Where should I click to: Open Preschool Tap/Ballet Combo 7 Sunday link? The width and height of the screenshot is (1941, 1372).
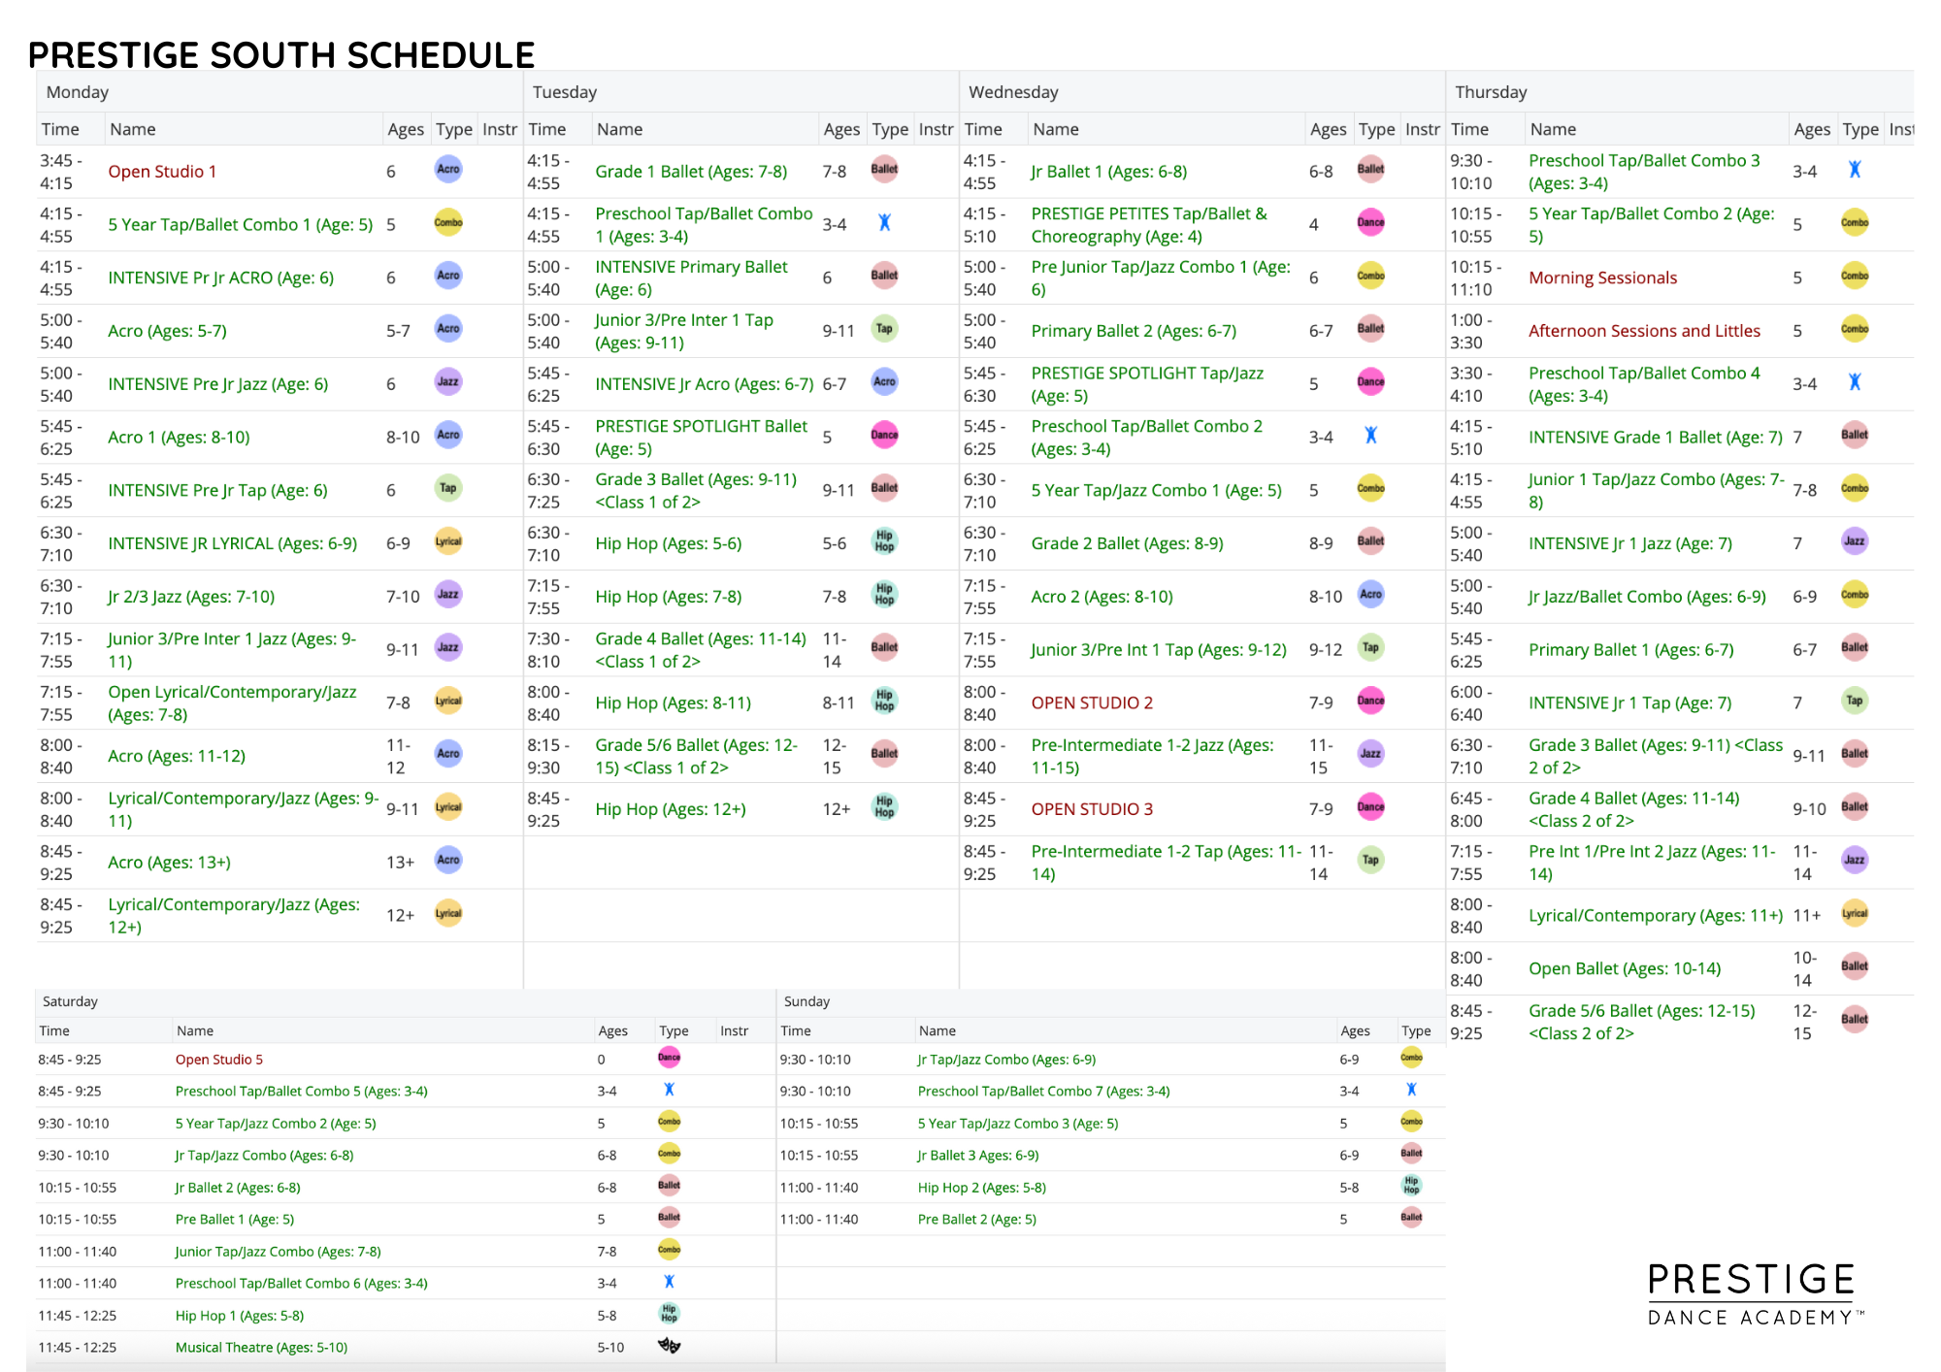point(1043,1092)
